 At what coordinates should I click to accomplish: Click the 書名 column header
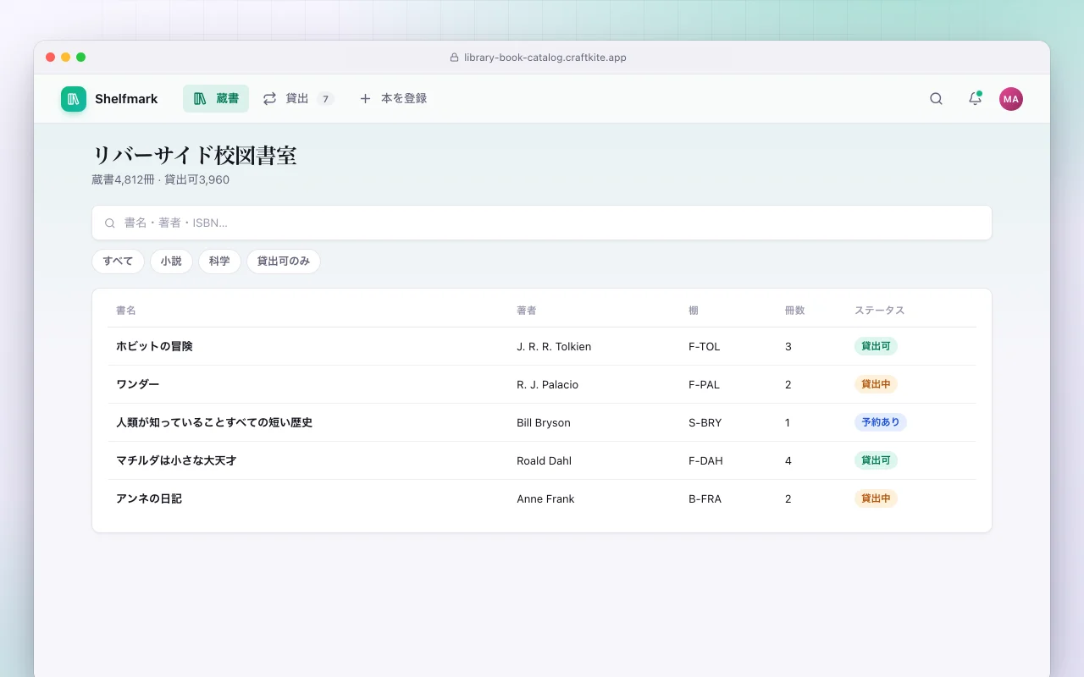[126, 311]
